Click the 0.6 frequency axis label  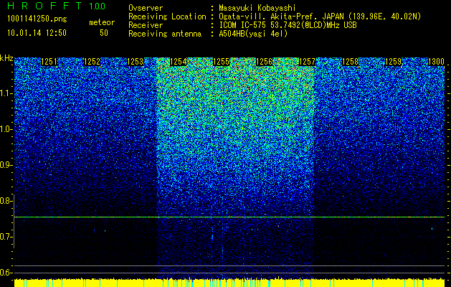point(5,273)
